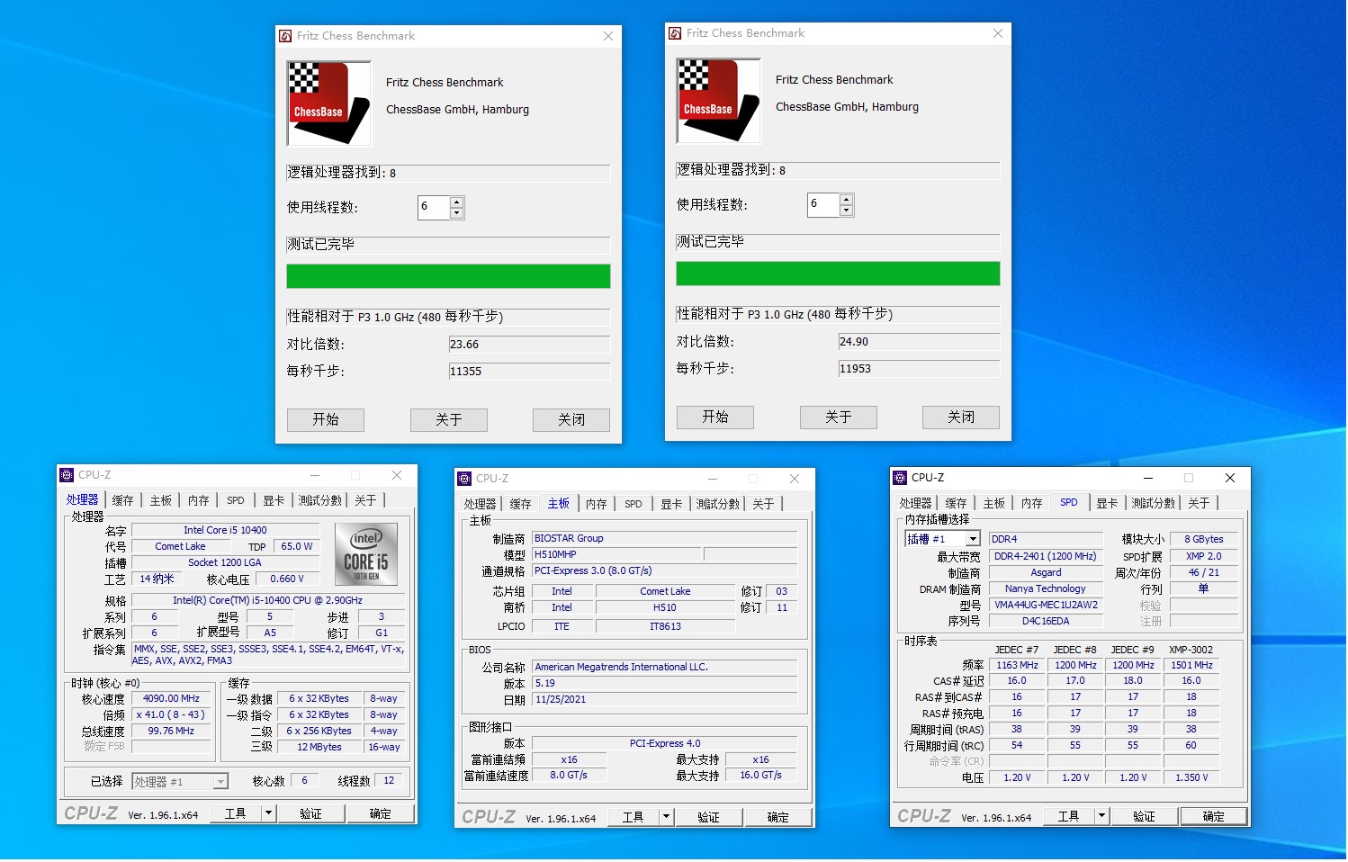1348x862 pixels.
Task: Open 关于 tab in left CPU-Z
Action: pos(365,500)
